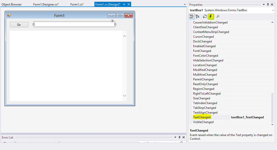Select the ReadOnlyChanged event row

coord(205,84)
